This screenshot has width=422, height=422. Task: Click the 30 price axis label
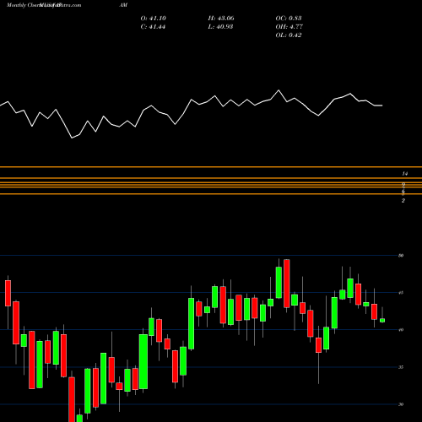click(x=401, y=404)
